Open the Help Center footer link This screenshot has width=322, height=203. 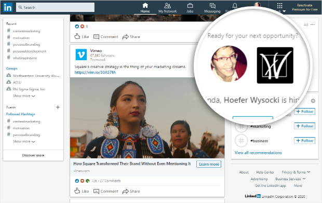point(265,172)
